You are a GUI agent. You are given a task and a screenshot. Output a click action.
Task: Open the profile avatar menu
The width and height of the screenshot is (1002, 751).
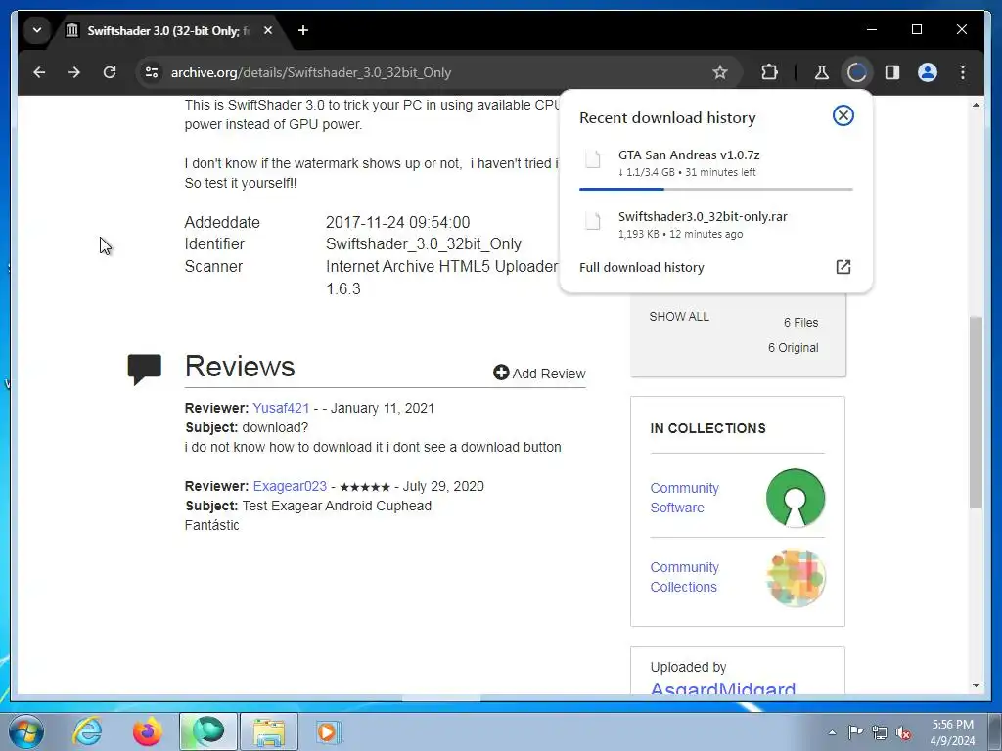(x=928, y=72)
